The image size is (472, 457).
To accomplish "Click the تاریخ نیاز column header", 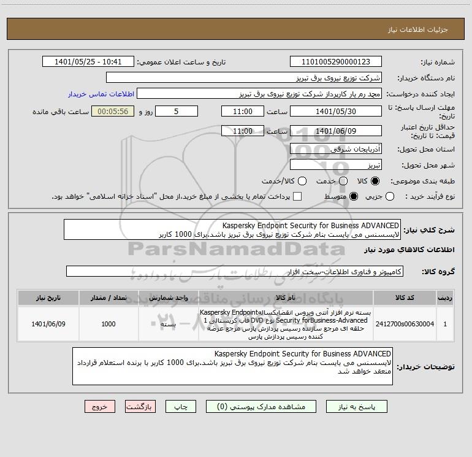I will [48, 298].
